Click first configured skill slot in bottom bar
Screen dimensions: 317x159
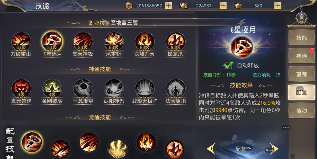point(32,142)
